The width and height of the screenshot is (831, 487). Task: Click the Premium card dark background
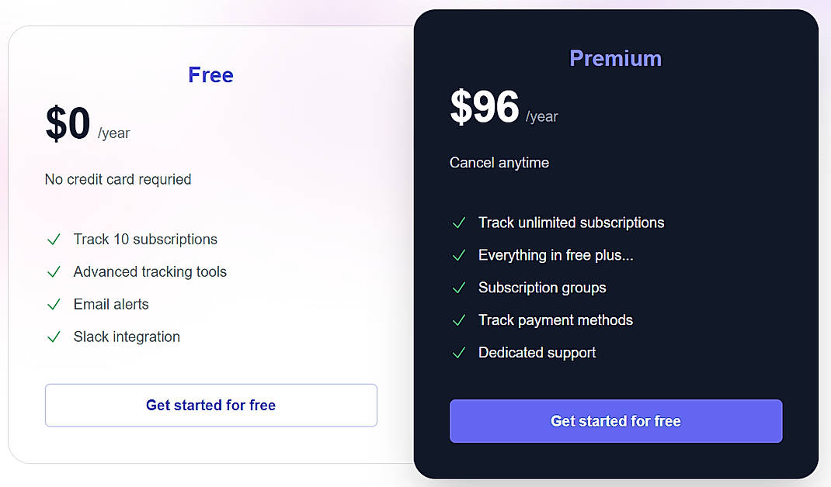[x=738, y=178]
